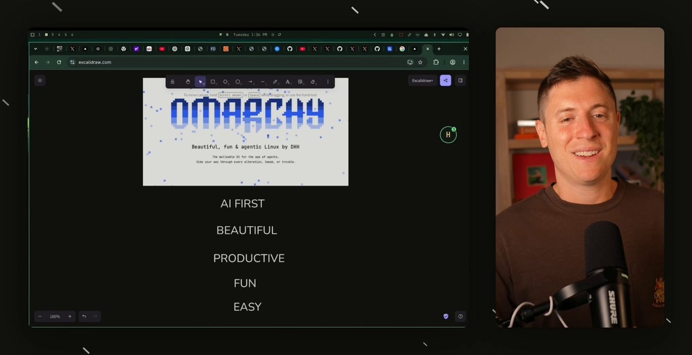Open the more tools vertical-dots menu
Image resolution: width=692 pixels, height=355 pixels.
click(328, 82)
